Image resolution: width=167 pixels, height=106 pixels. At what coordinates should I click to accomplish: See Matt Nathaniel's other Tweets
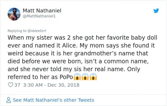53,100
